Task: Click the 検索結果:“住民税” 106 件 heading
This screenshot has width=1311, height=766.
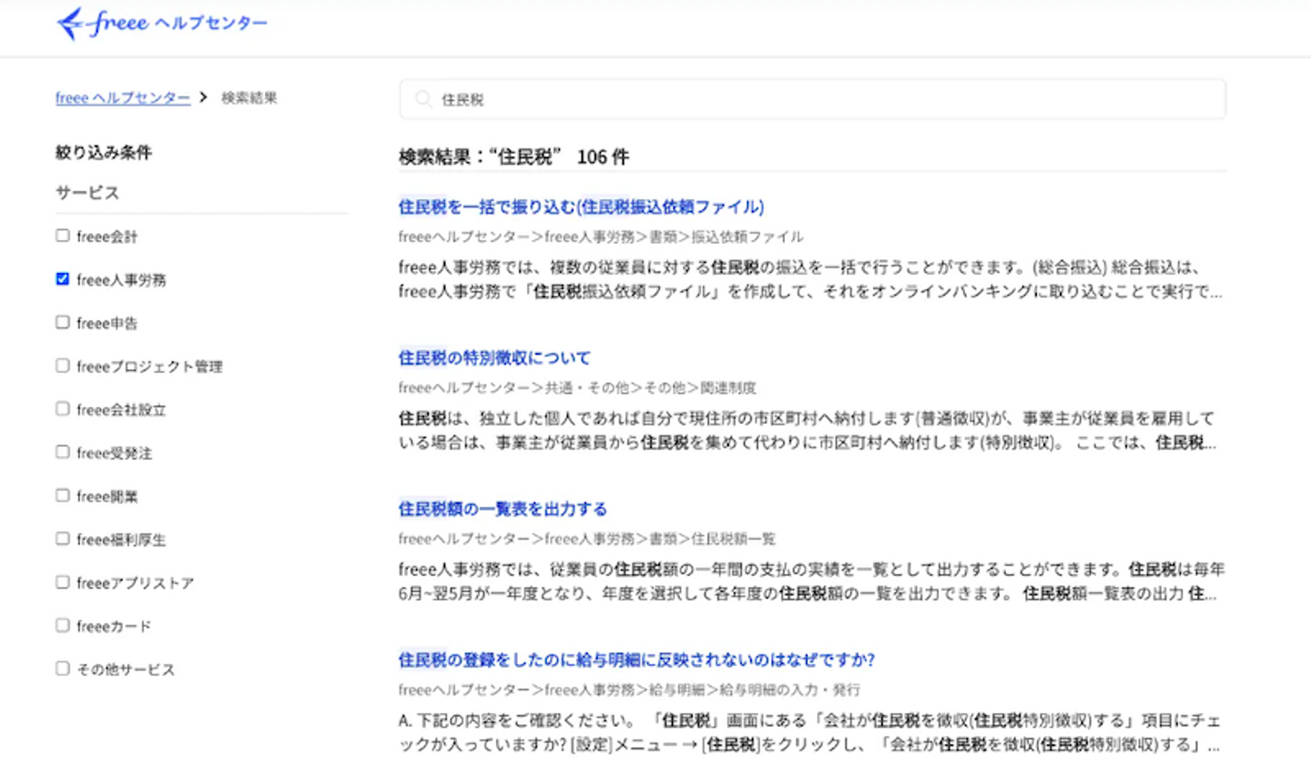Action: coord(513,156)
